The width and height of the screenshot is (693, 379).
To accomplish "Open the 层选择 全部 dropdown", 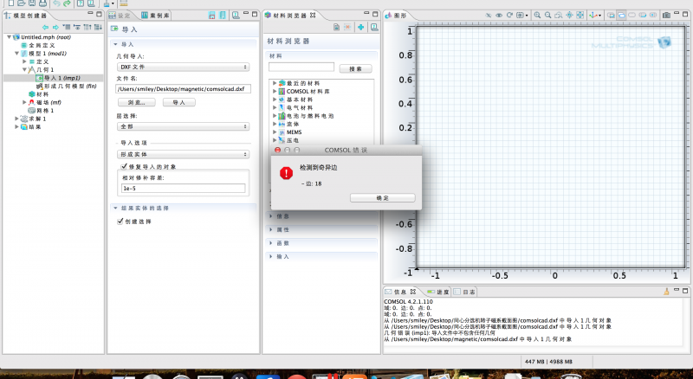I will pyautogui.click(x=184, y=126).
